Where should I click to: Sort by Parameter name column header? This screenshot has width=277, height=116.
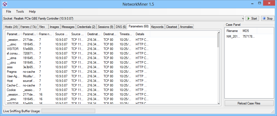coord(13,34)
